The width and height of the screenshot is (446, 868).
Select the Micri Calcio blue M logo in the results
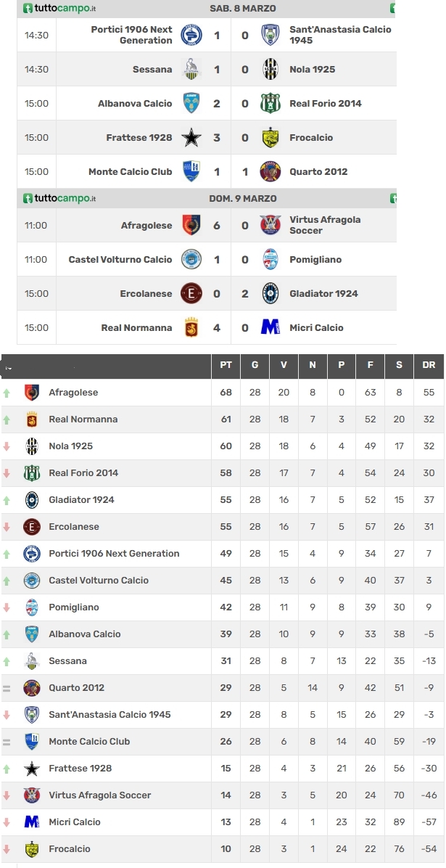(x=271, y=327)
